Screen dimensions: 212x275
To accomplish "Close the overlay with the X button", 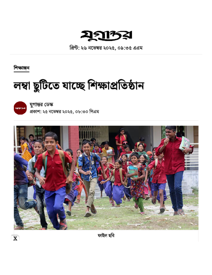I will tap(15, 238).
